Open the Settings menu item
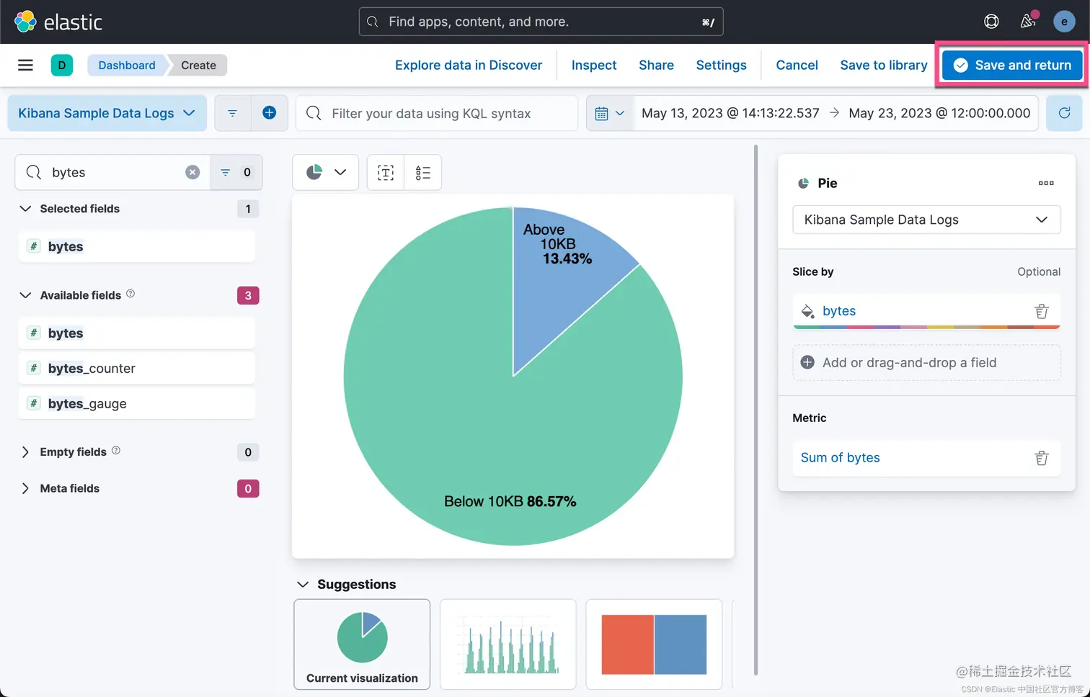Image resolution: width=1090 pixels, height=697 pixels. click(x=721, y=65)
